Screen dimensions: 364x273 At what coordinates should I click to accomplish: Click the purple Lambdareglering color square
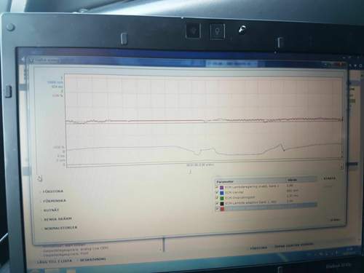(222, 187)
